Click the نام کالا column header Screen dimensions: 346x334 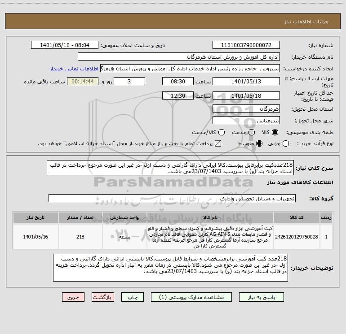[x=210, y=217]
